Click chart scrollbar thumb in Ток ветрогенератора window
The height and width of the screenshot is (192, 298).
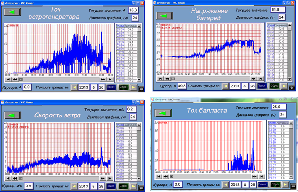tap(21, 80)
